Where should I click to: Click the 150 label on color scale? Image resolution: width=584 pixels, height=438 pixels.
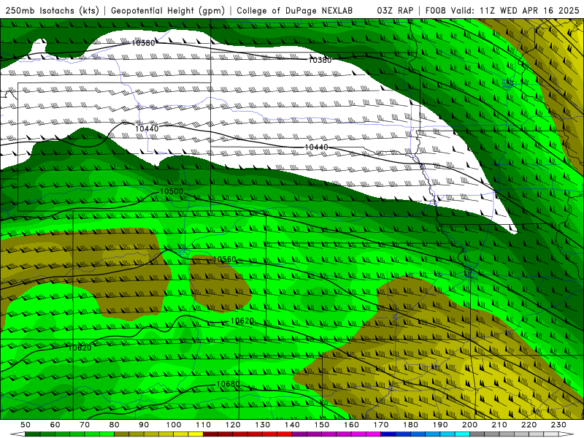322,425
